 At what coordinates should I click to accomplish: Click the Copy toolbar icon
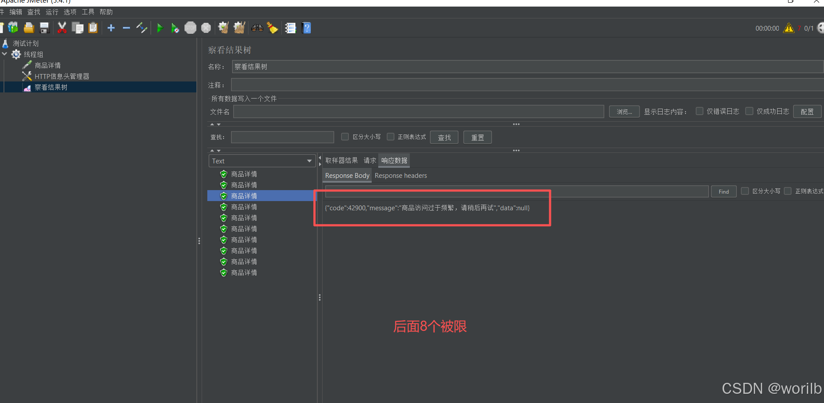[78, 28]
